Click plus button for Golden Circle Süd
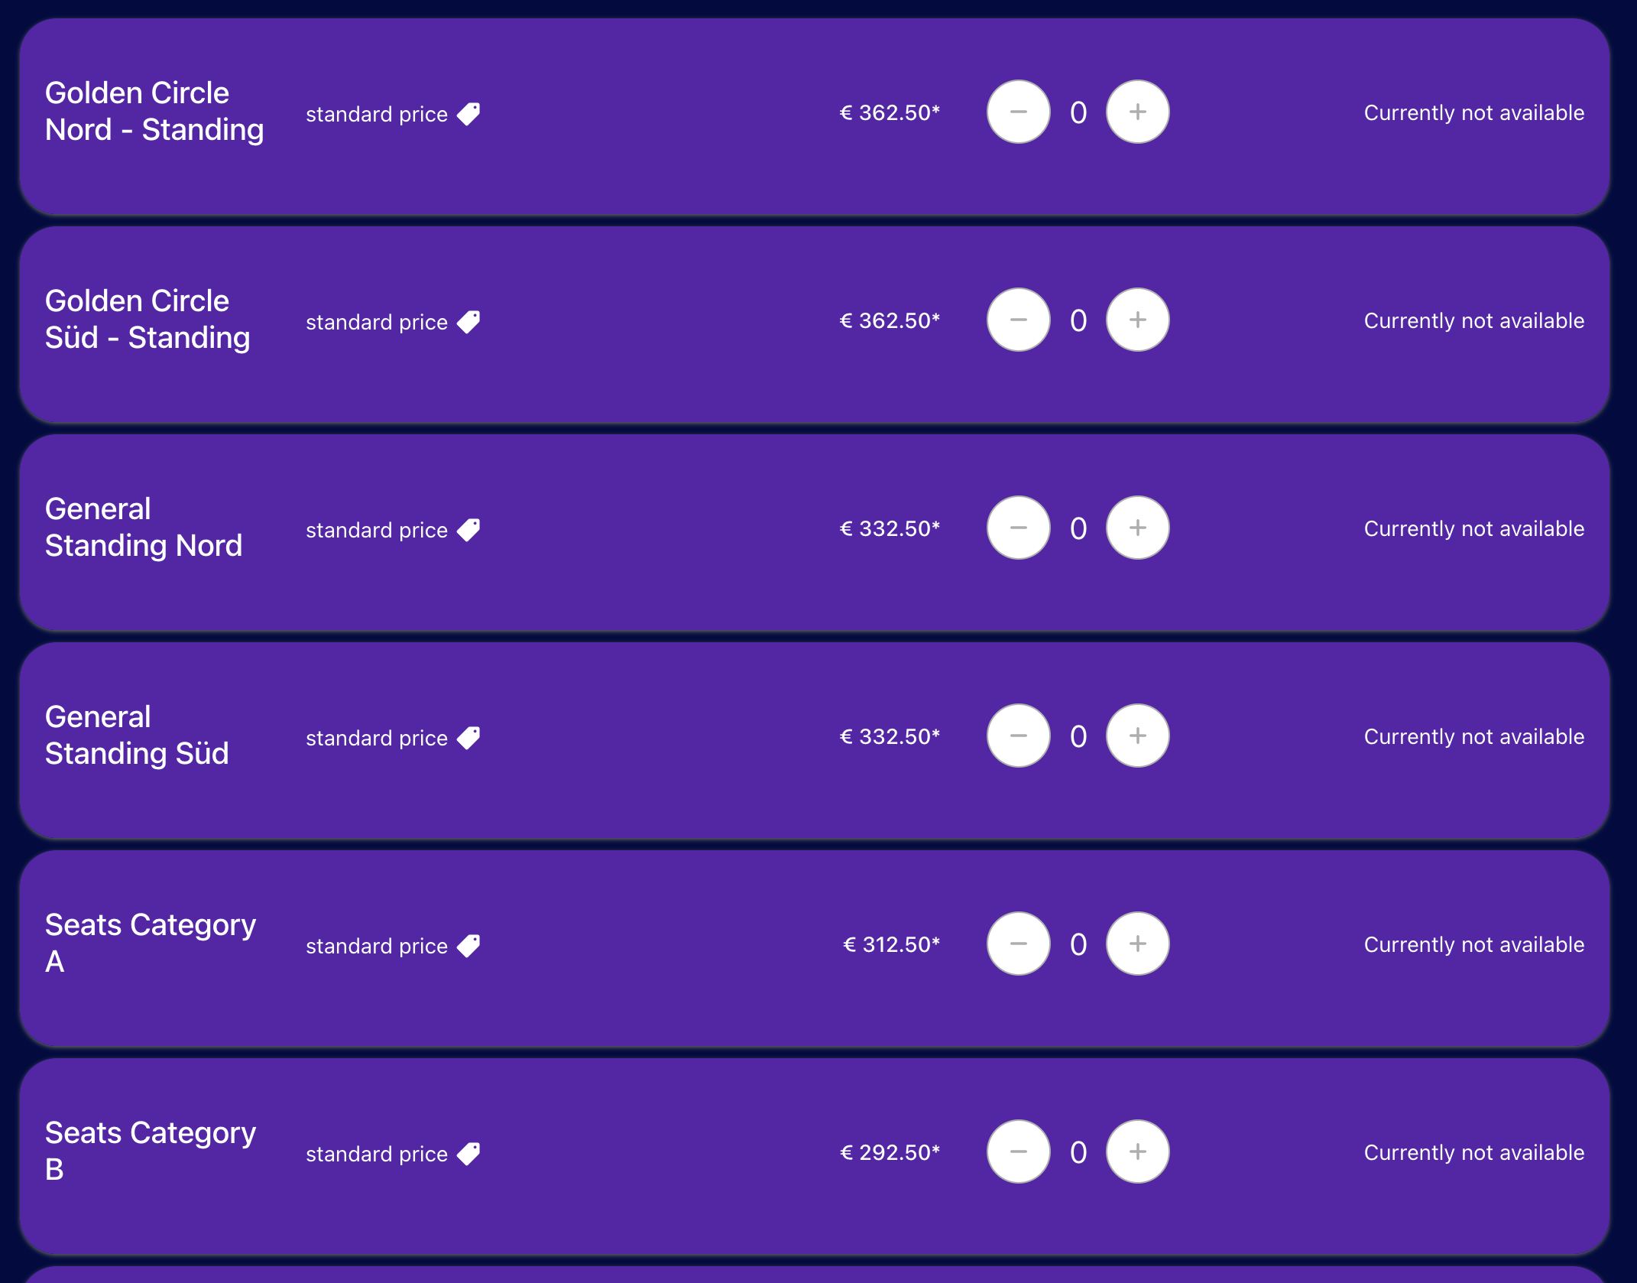1637x1283 pixels. (1137, 320)
